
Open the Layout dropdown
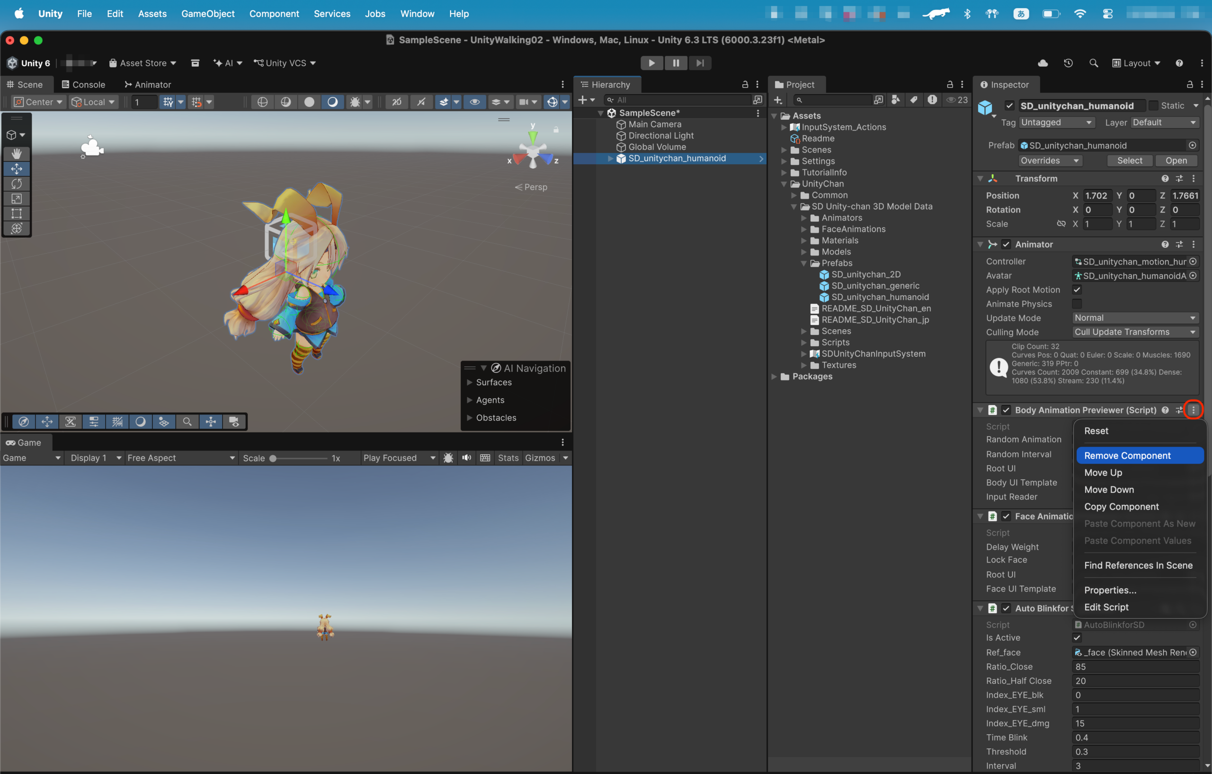[1136, 63]
